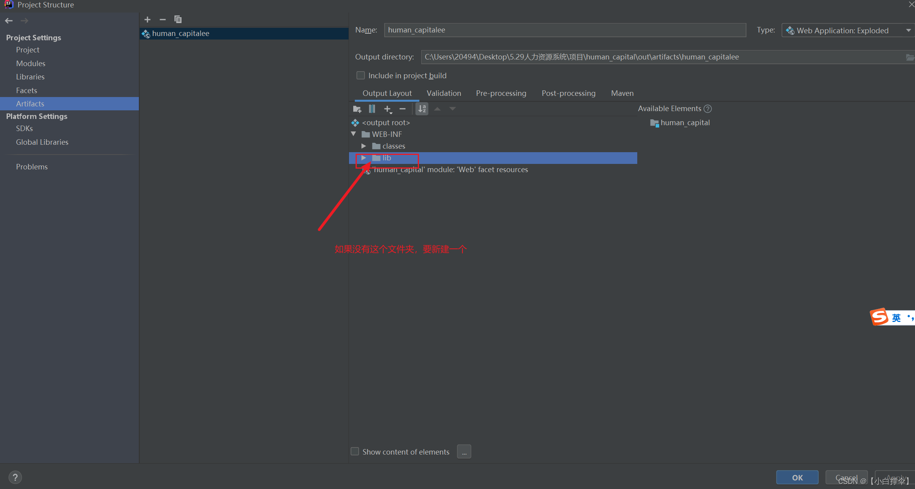The width and height of the screenshot is (915, 489).
Task: Select human_capitalee artifact in list
Action: coord(244,34)
